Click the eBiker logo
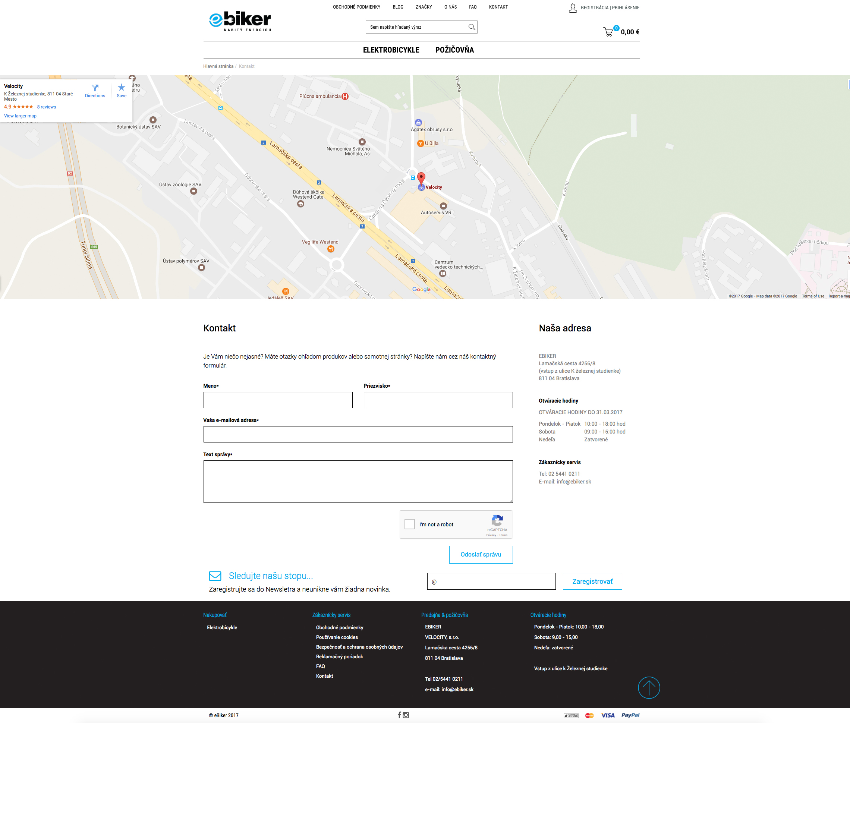This screenshot has height=835, width=850. (240, 21)
